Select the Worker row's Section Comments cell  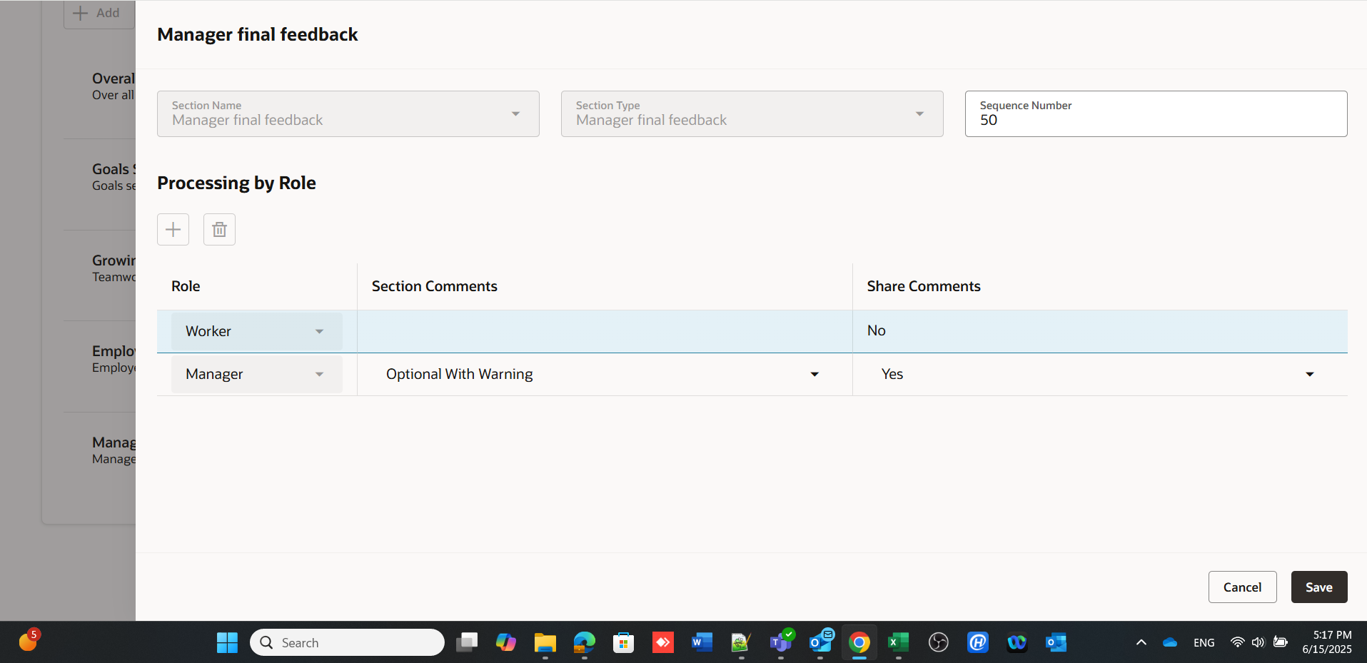coord(605,331)
